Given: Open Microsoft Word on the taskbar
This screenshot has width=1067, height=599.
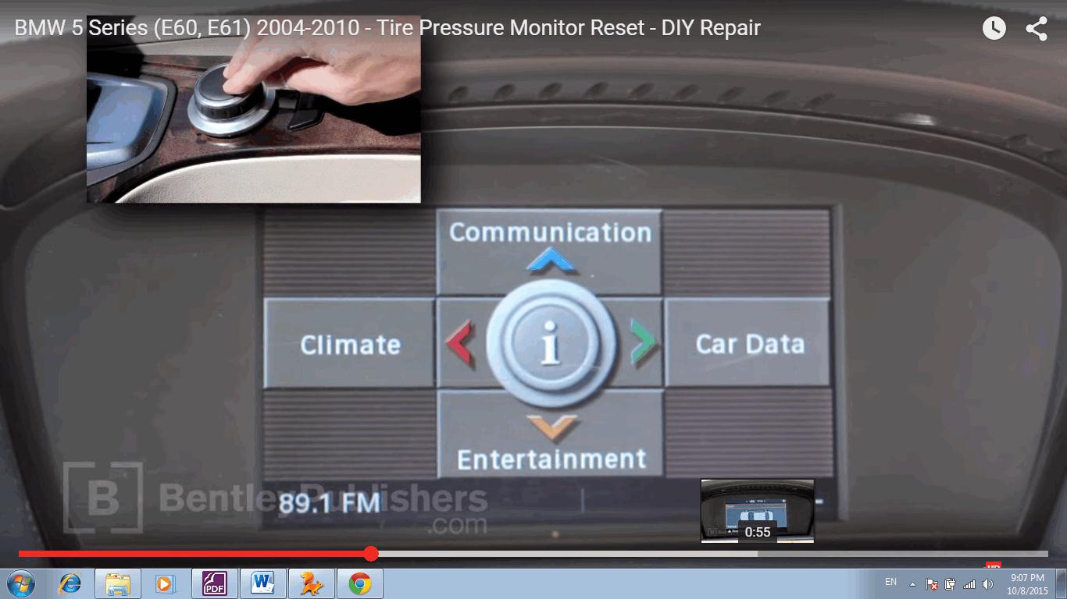Looking at the screenshot, I should (262, 583).
